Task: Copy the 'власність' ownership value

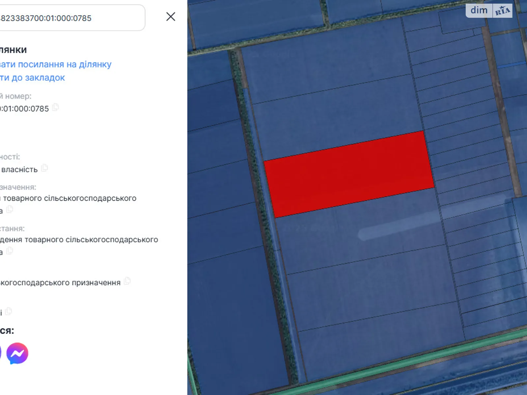Action: (x=44, y=168)
